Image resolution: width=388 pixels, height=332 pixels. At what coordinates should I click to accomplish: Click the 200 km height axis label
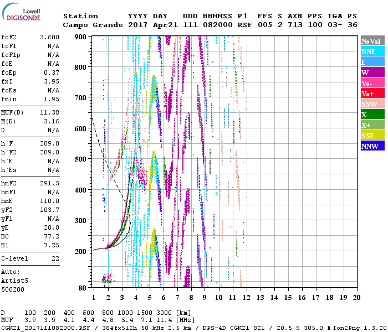(x=80, y=251)
